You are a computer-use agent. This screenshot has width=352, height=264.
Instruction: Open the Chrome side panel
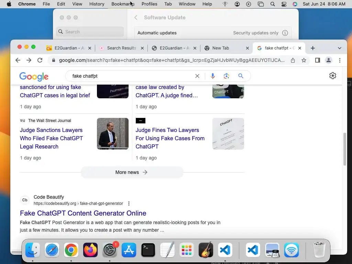coord(317,60)
